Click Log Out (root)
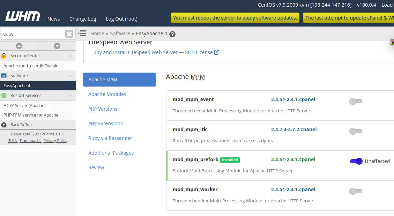394x216 pixels. click(121, 19)
